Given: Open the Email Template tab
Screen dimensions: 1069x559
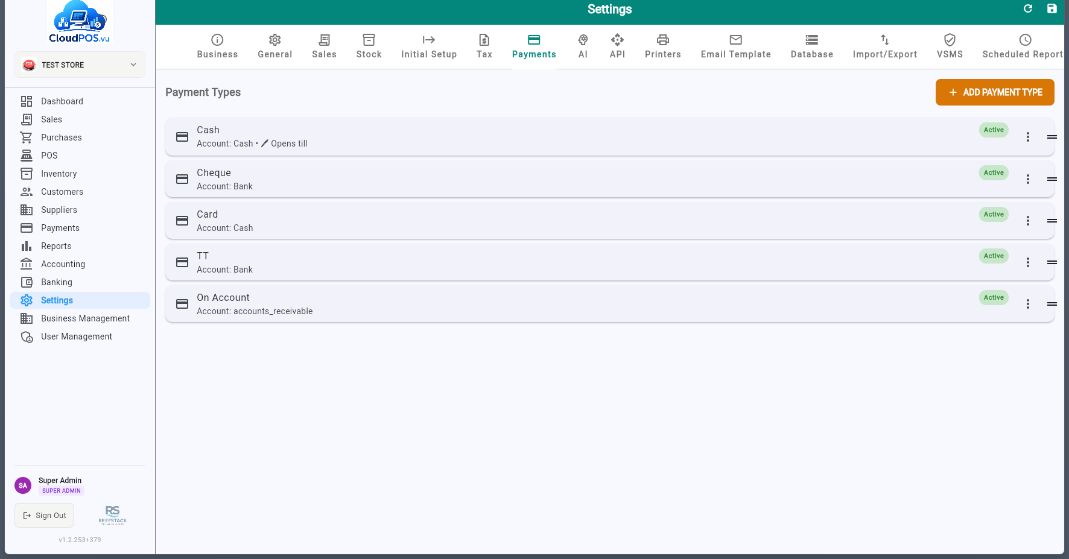Looking at the screenshot, I should 736,46.
